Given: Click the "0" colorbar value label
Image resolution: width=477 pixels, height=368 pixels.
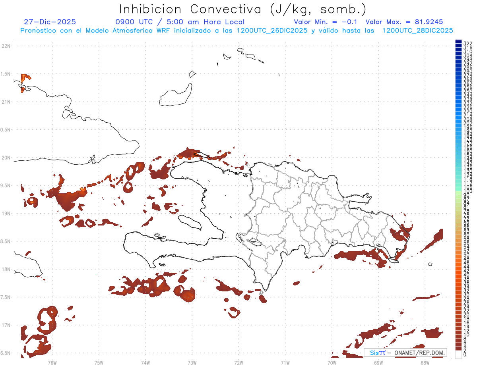Looking at the screenshot, I should pos(465,355).
